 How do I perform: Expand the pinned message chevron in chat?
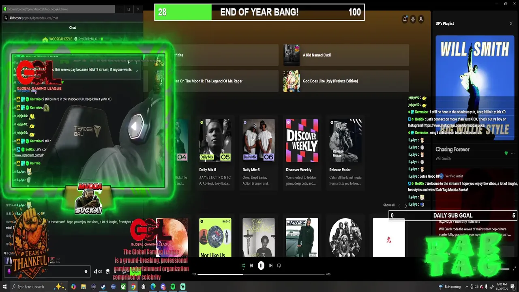click(x=137, y=71)
